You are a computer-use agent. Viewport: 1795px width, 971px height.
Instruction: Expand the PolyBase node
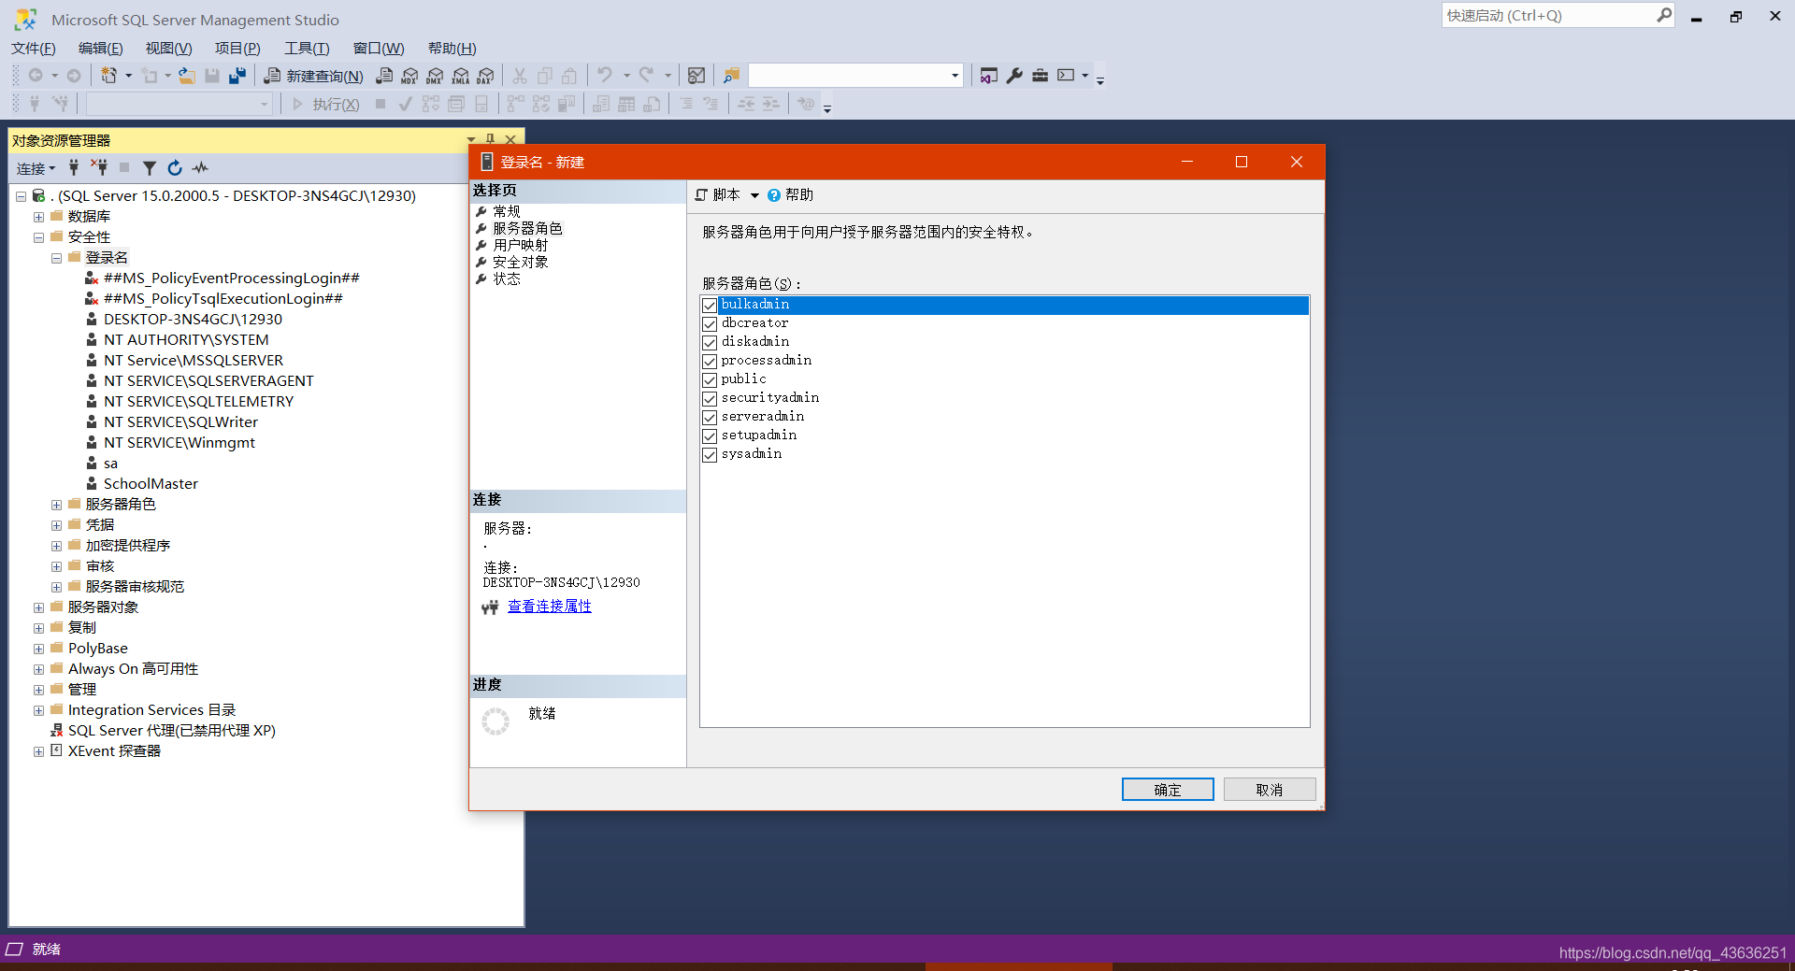point(38,649)
